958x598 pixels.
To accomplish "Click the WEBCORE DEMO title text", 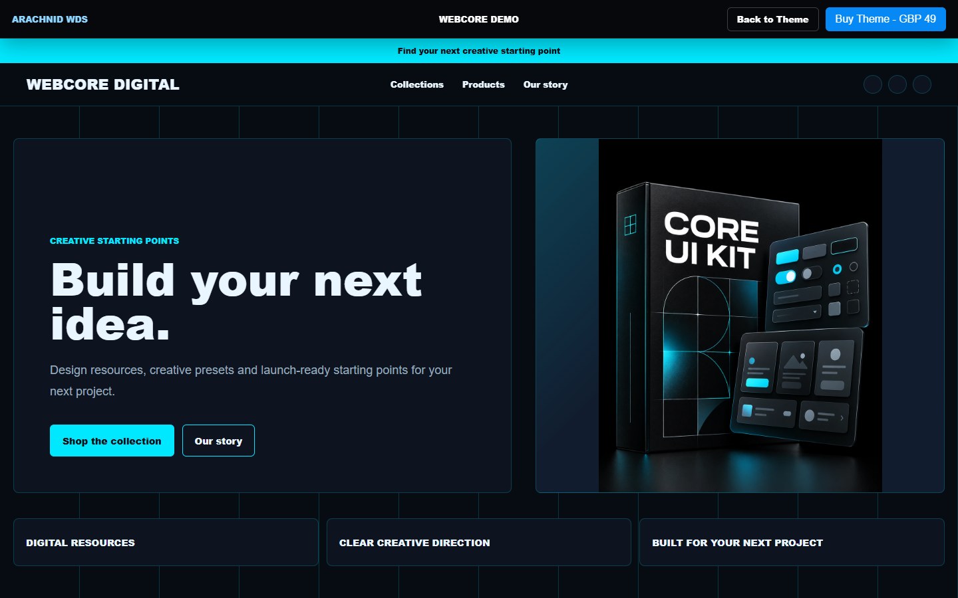I will click(479, 19).
